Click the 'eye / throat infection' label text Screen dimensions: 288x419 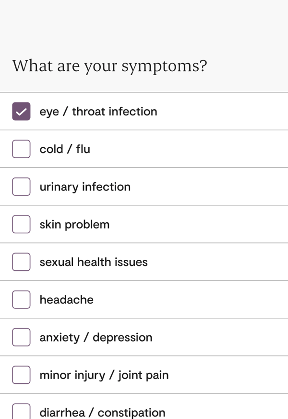point(98,112)
